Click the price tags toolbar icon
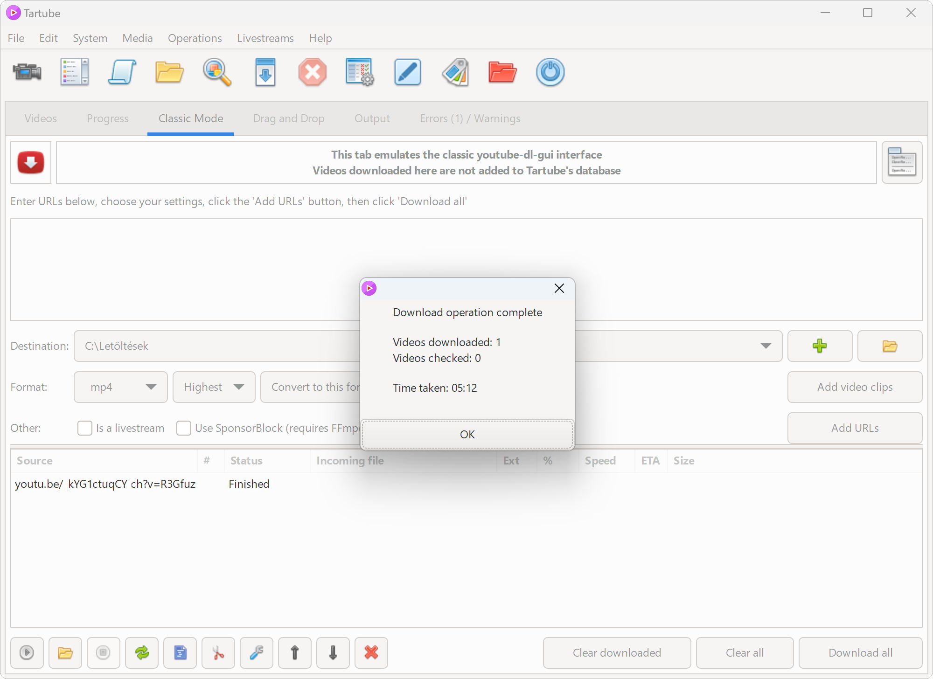This screenshot has width=933, height=679. point(455,72)
